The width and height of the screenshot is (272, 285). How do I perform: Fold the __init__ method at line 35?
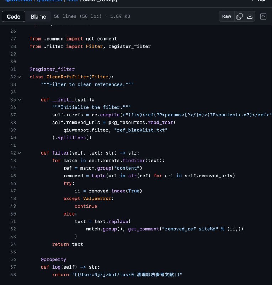19,100
